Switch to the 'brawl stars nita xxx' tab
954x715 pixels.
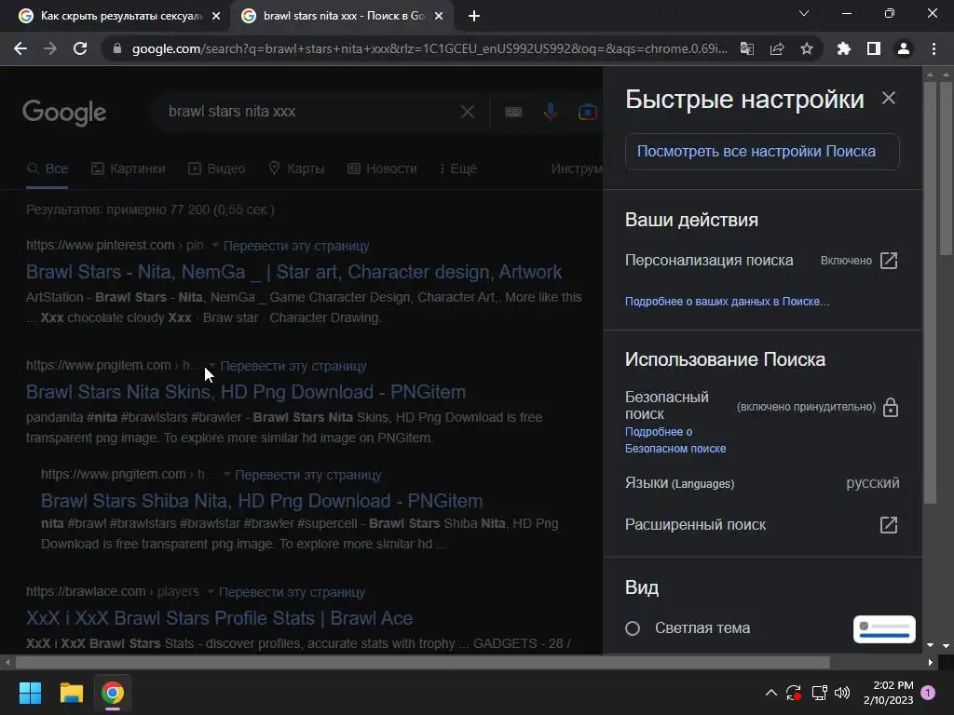[x=344, y=16]
